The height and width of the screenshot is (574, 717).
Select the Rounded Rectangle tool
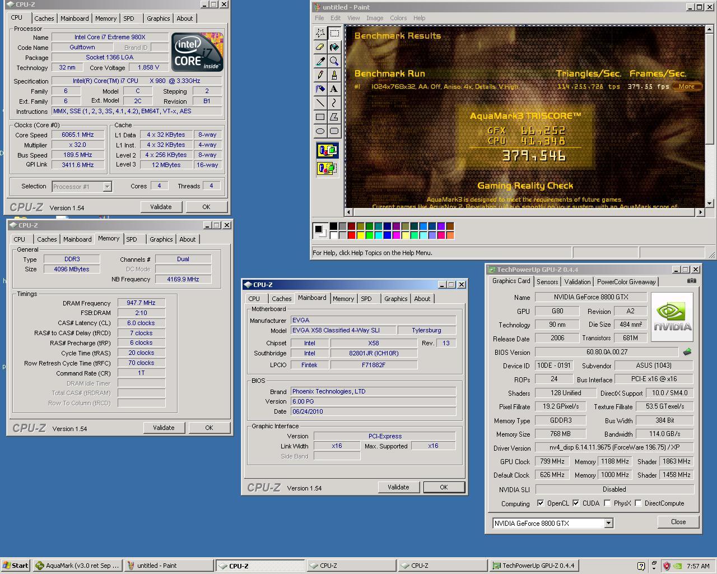[x=334, y=131]
